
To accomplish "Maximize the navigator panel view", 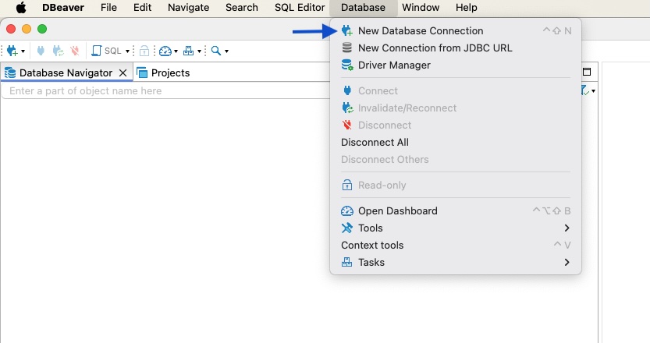I will pos(587,72).
